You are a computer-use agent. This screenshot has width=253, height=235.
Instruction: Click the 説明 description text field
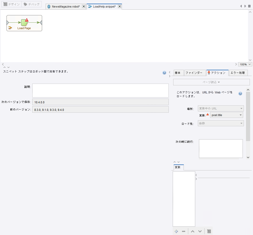click(x=100, y=90)
